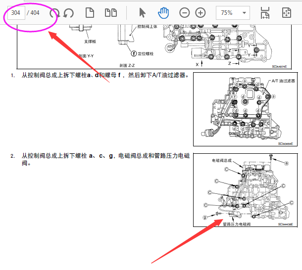Rotate the page clockwise
Viewport: 302px width, 270px height.
[54, 13]
